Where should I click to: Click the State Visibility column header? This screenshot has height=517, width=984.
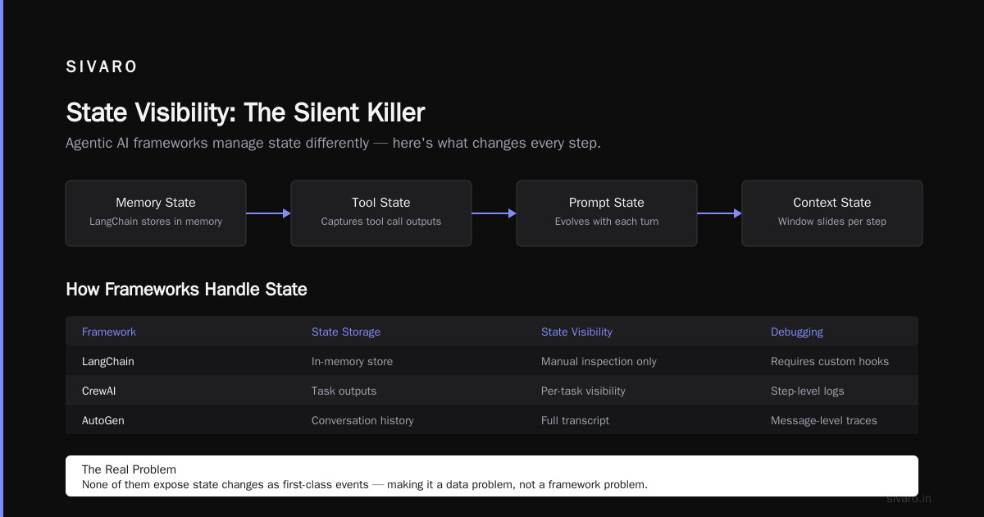[x=576, y=332]
